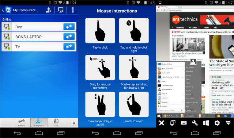234x138 pixels.
Task: Click the yellow sticky note taskbar icon
Action: click(x=219, y=116)
